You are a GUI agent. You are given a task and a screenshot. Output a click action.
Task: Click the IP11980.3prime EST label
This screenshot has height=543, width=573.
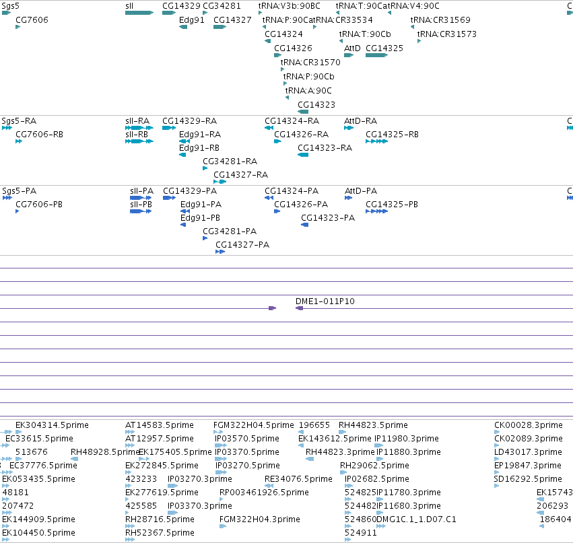coord(407,439)
